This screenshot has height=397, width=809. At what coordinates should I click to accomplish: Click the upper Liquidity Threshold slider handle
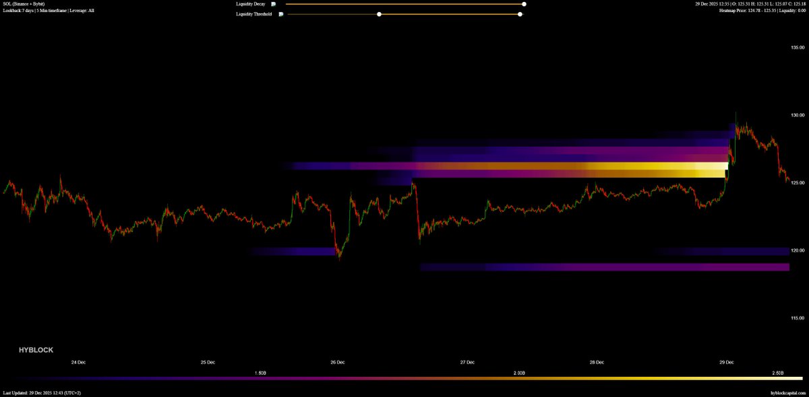point(520,14)
